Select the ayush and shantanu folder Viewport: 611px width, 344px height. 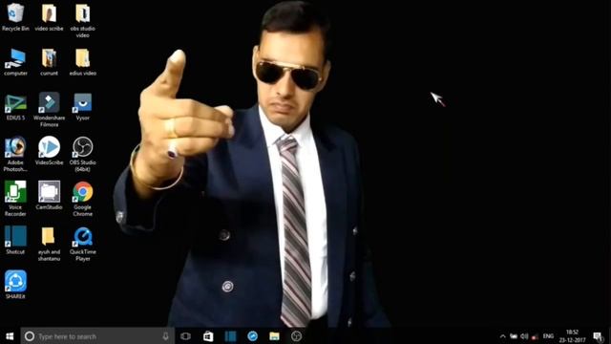(x=49, y=244)
